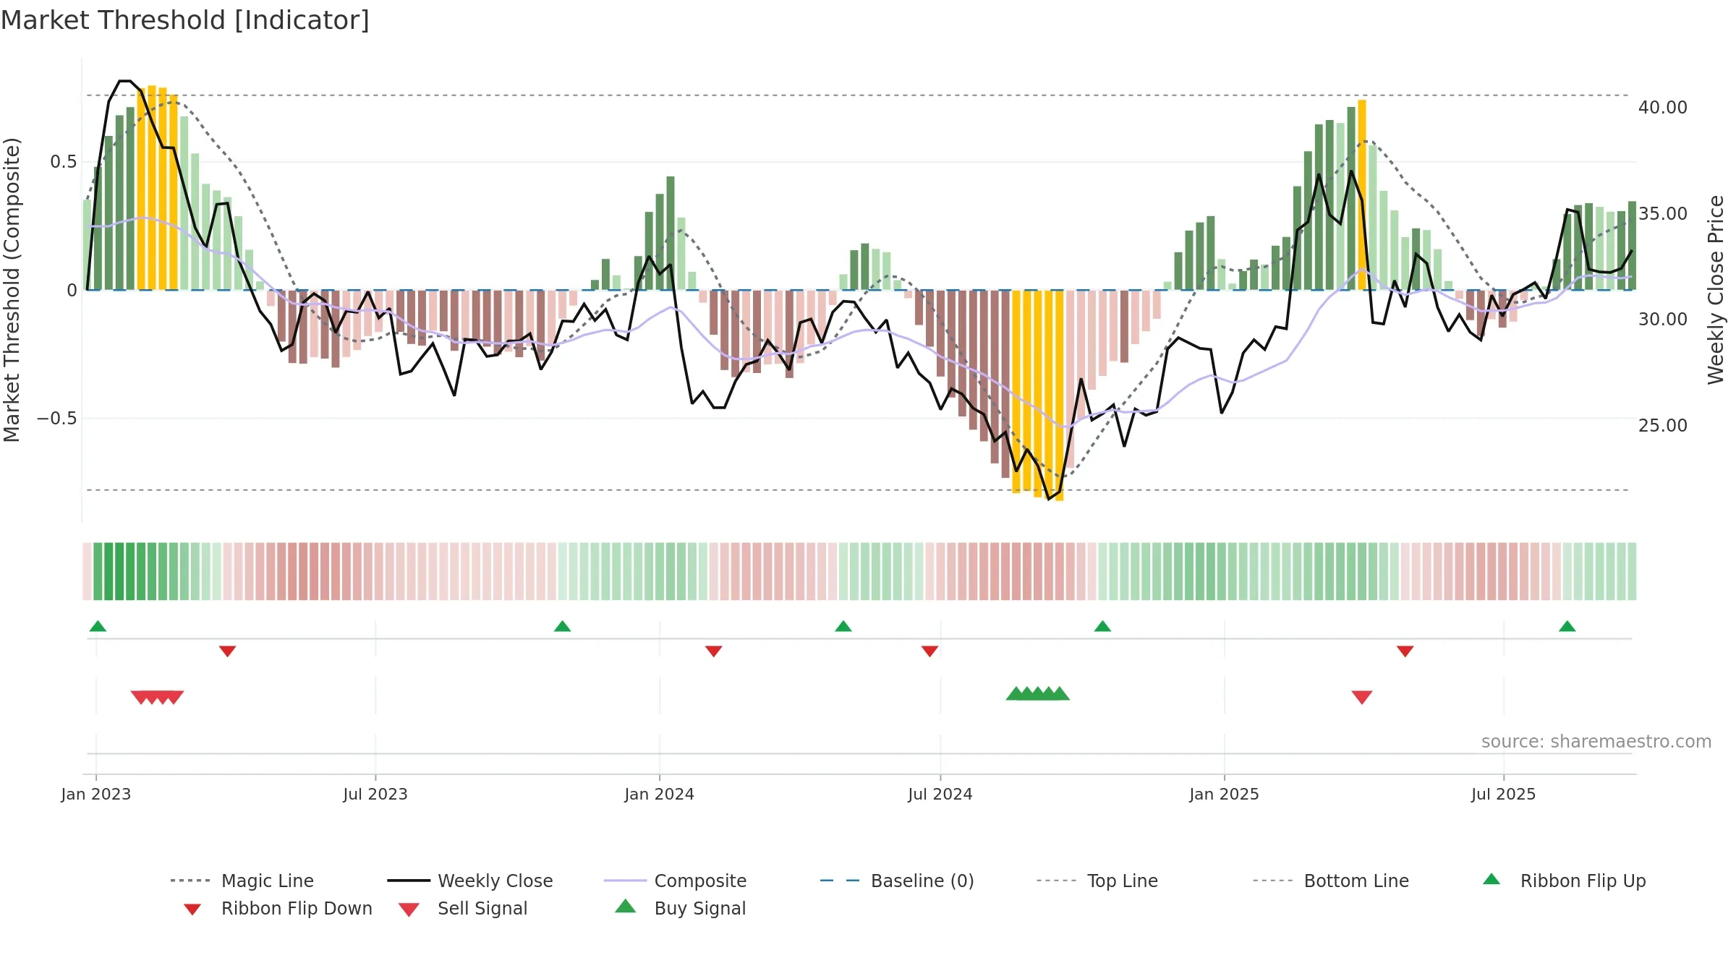Viewport: 1736px width, 976px height.
Task: Click the sell signal marker near Apr 2025
Action: 1362,697
